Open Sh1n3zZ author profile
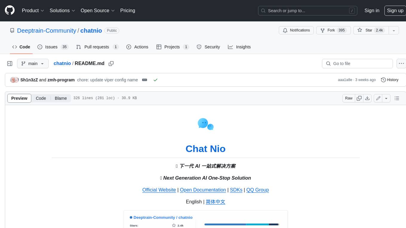 pos(29,80)
